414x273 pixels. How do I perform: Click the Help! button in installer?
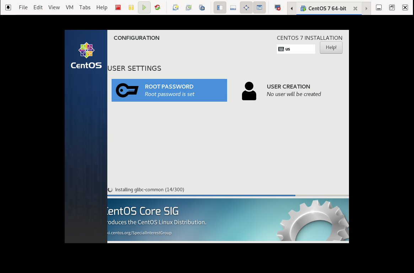(x=331, y=48)
